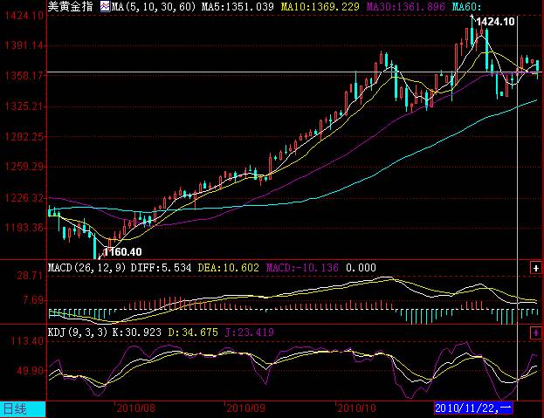Image resolution: width=544 pixels, height=418 pixels.
Task: Click the D:34.675 value
Action: click(193, 332)
